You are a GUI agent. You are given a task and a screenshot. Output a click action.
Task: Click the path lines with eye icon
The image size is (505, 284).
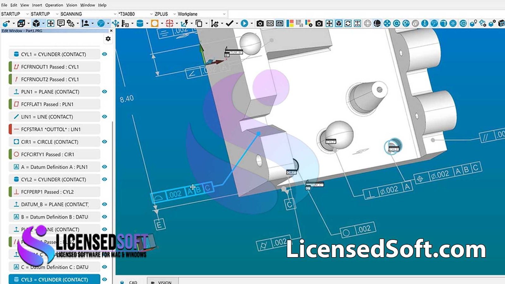pyautogui.click(x=214, y=23)
